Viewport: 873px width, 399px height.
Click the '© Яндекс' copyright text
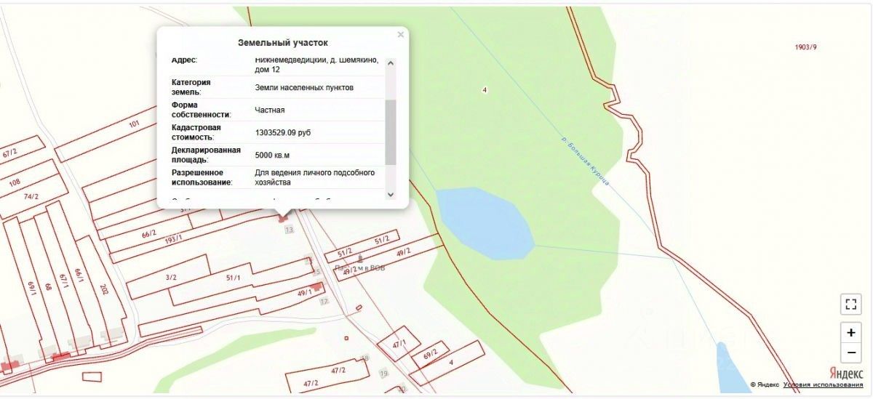[765, 384]
